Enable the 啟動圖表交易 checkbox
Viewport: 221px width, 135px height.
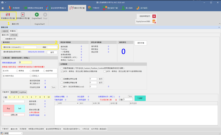[x=4, y=39]
